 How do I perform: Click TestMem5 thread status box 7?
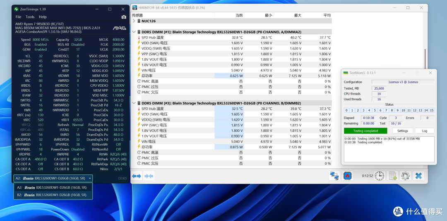(x=386, y=110)
